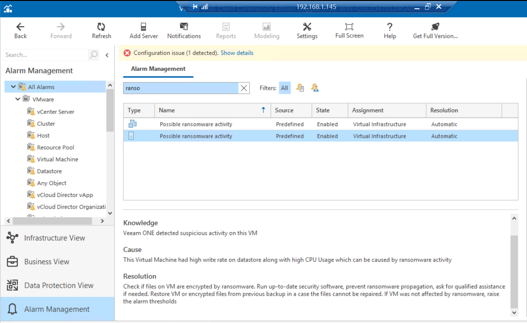Click the first row's type icon
Image resolution: width=527 pixels, height=323 pixels.
133,124
